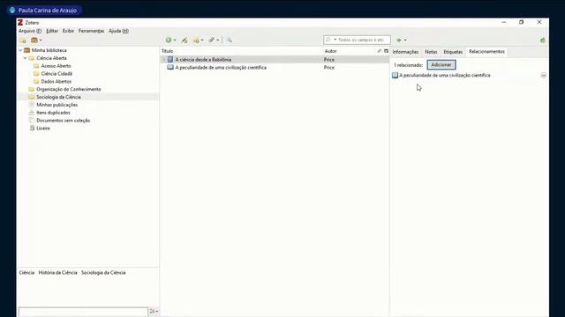This screenshot has height=317, width=565.
Task: Click the Zotero logo in title bar
Action: pos(20,22)
